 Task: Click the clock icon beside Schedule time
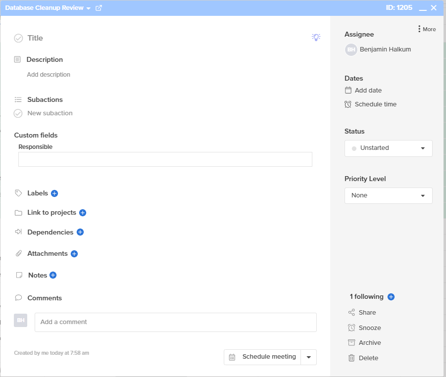click(348, 104)
